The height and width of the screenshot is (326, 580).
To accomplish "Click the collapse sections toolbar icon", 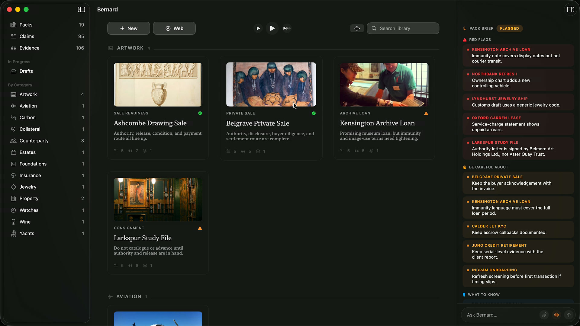I will (x=357, y=28).
